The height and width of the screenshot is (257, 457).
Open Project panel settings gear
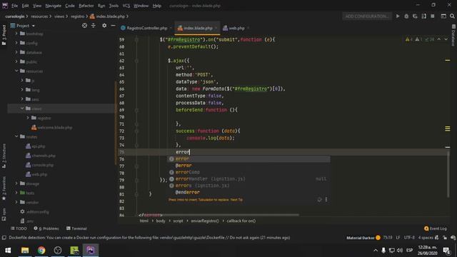pyautogui.click(x=104, y=26)
